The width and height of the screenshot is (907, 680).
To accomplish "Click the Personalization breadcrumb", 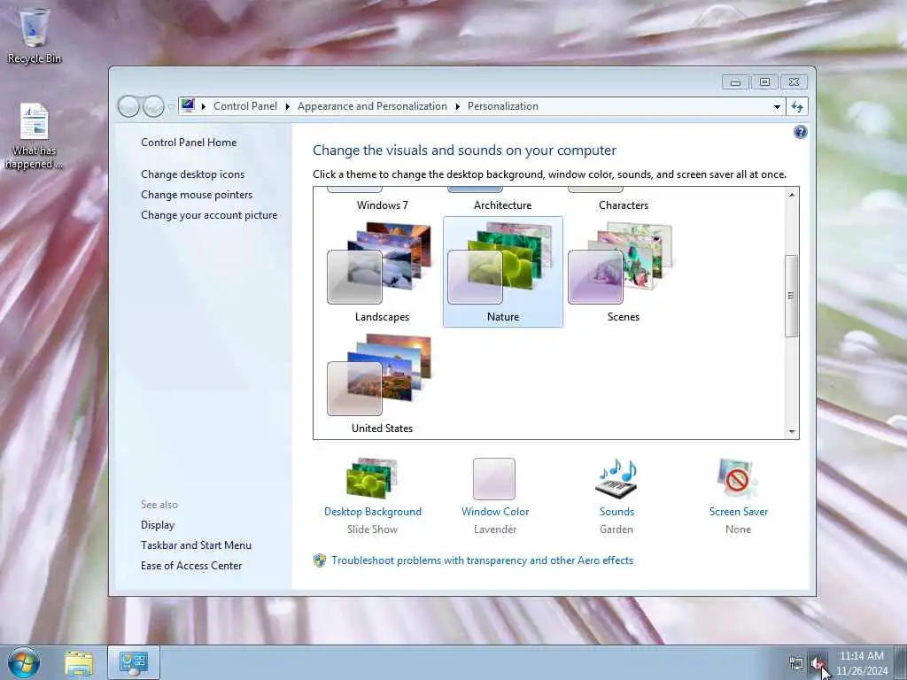I will tap(503, 106).
